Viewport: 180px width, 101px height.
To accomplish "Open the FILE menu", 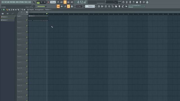I will [3, 2].
